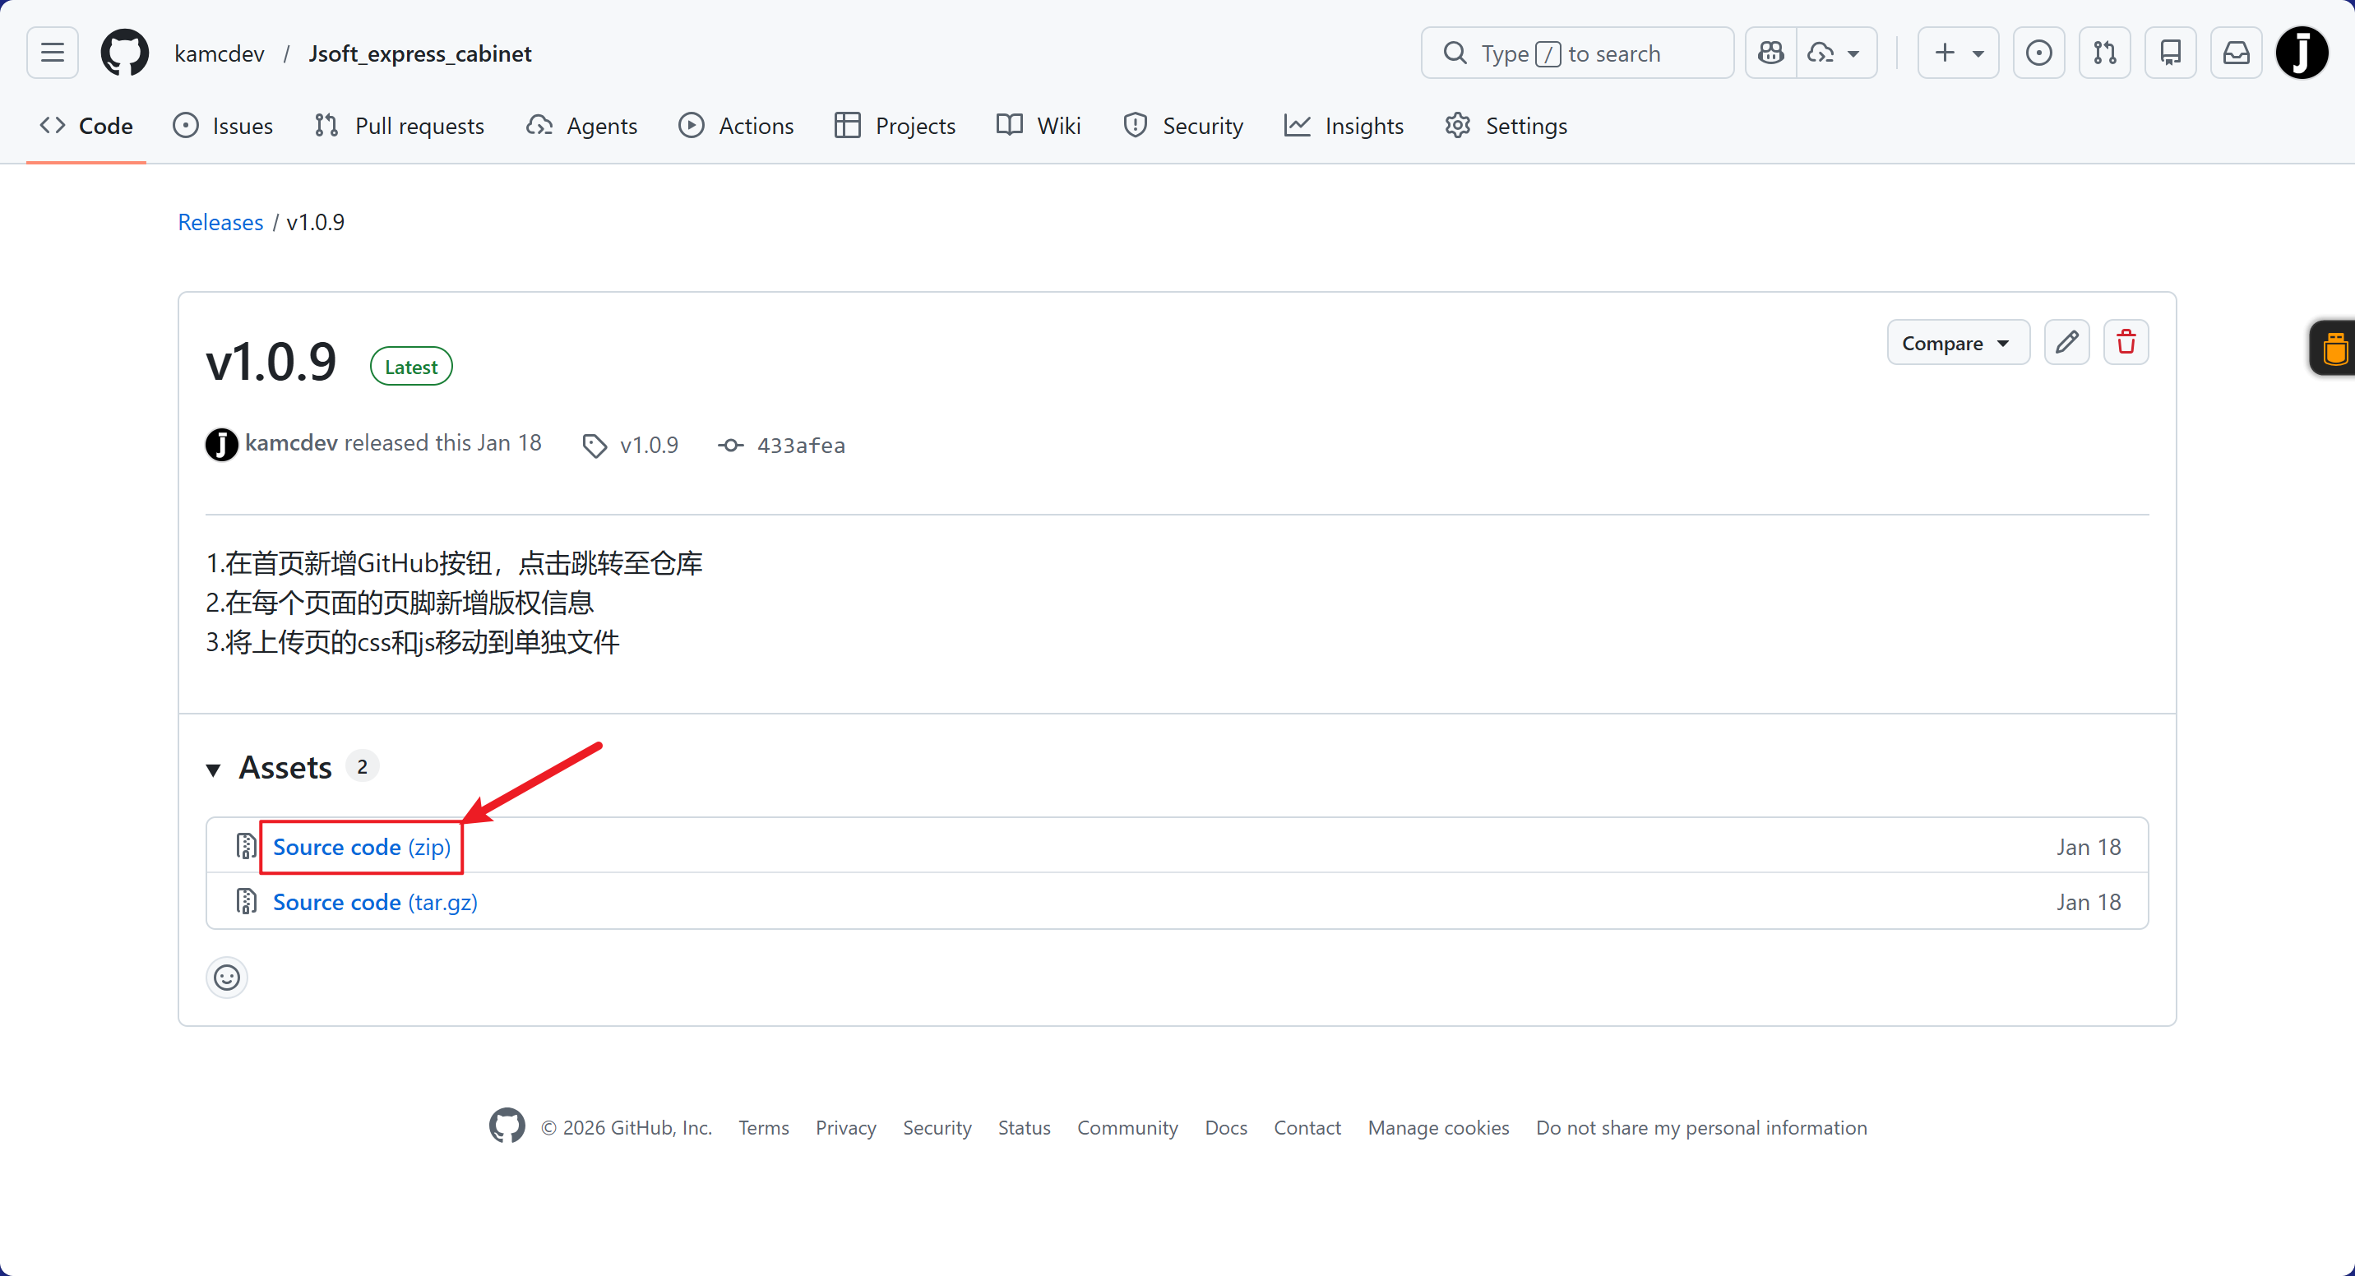Download Source code (tar.gz)

click(375, 901)
